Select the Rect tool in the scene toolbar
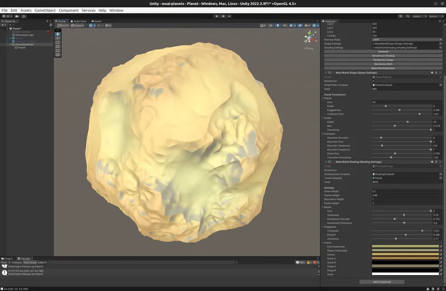Image resolution: width=446 pixels, height=291 pixels. [58, 51]
